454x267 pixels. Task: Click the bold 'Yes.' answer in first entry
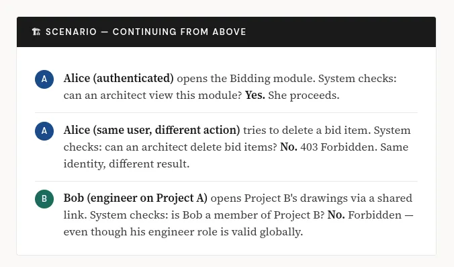pyautogui.click(x=255, y=95)
